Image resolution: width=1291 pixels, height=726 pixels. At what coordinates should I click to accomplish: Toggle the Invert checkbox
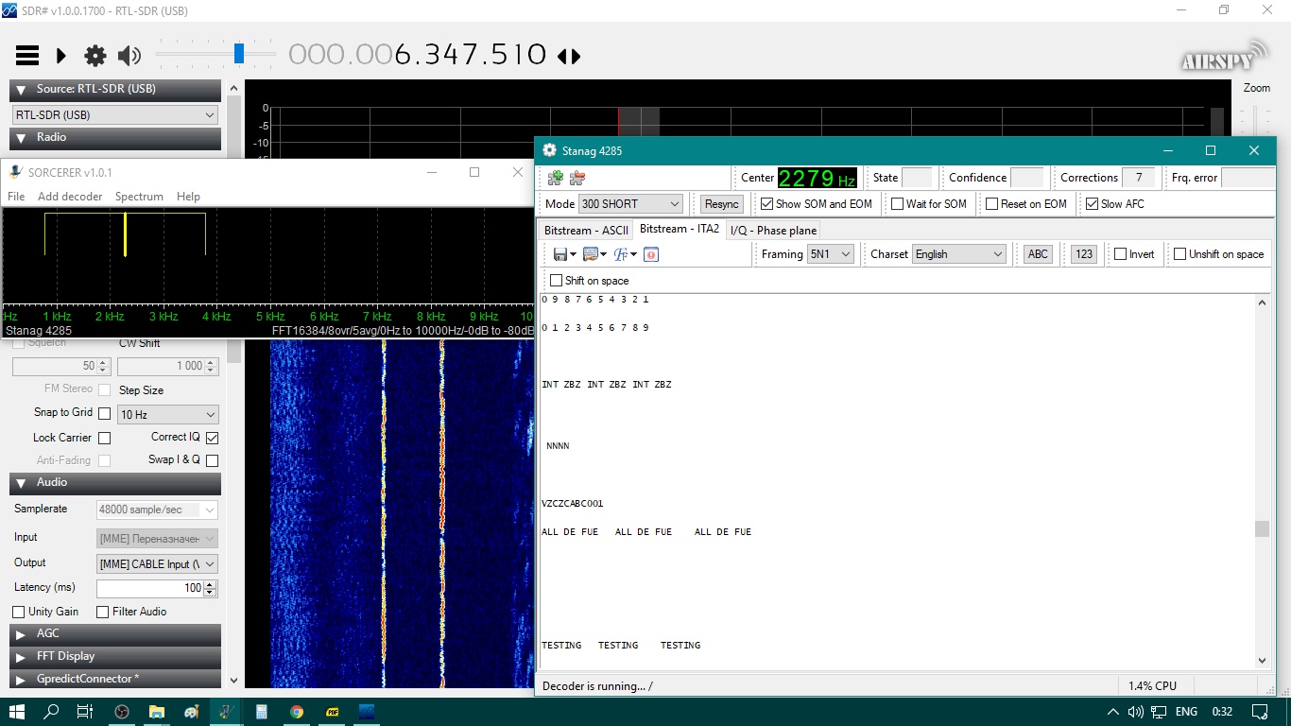click(x=1120, y=254)
